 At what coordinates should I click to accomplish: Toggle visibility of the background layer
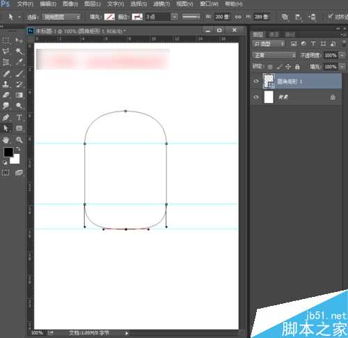tap(256, 97)
